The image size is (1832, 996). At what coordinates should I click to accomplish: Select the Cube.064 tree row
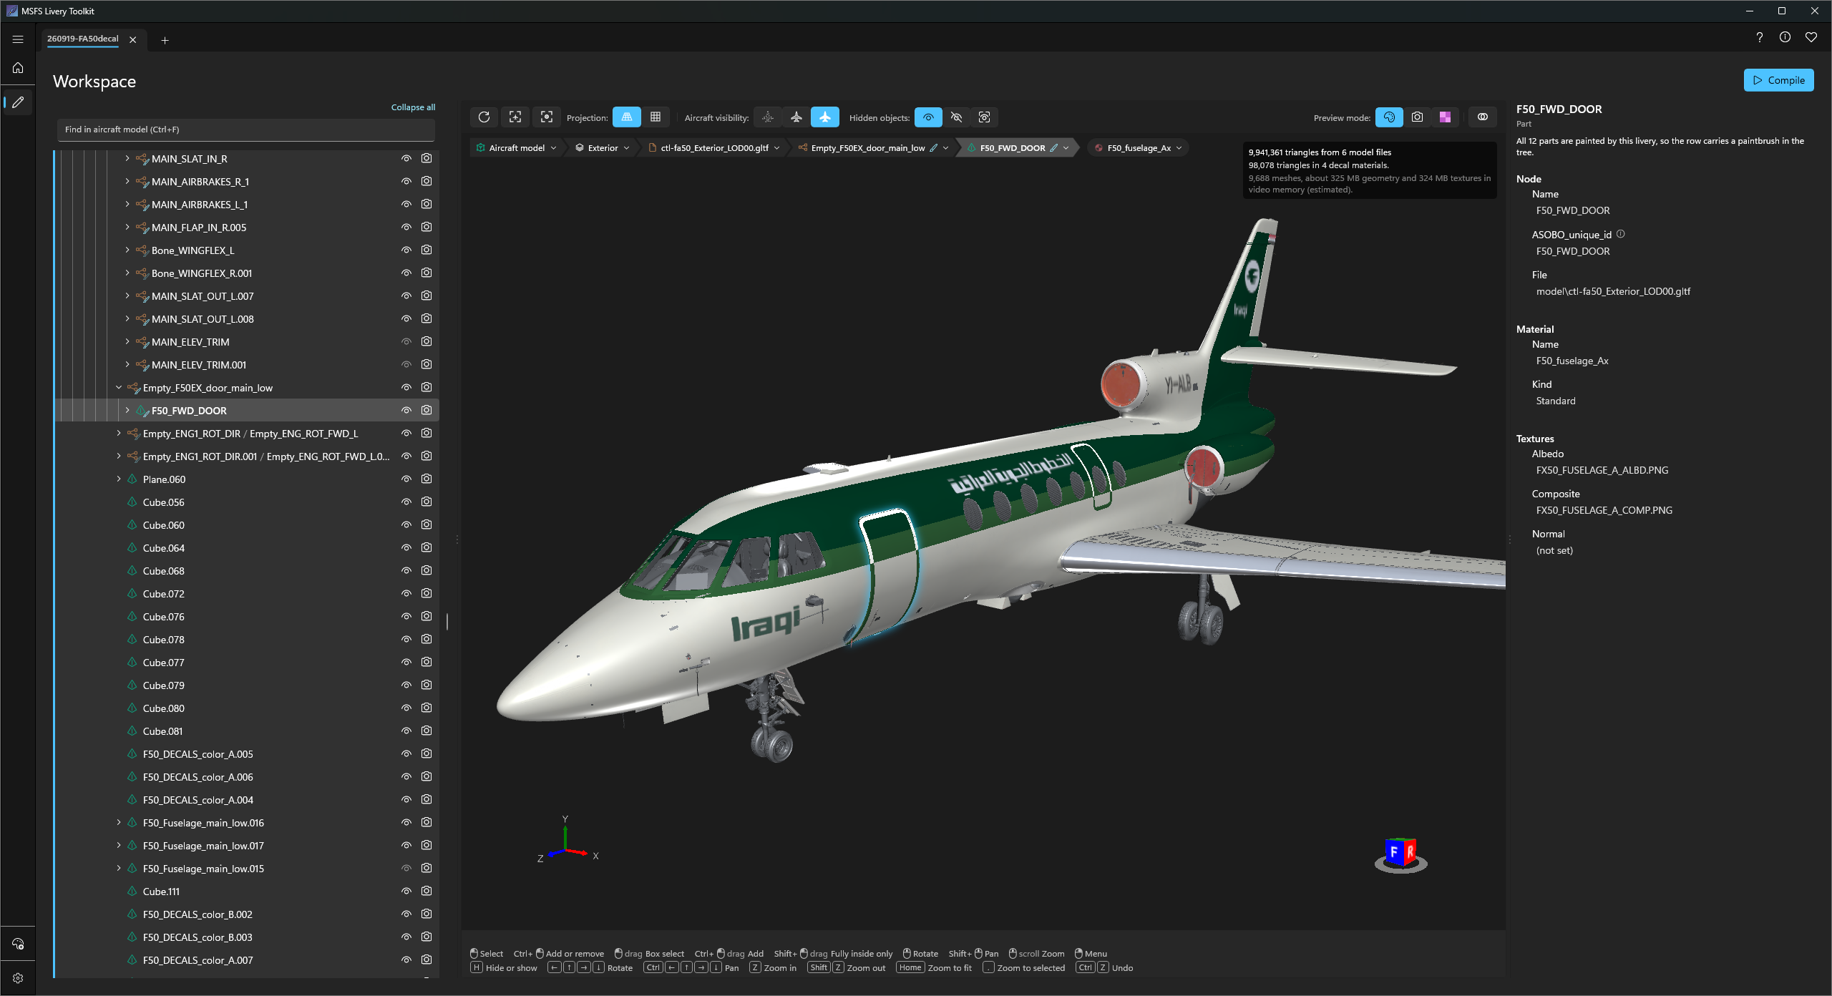tap(248, 548)
